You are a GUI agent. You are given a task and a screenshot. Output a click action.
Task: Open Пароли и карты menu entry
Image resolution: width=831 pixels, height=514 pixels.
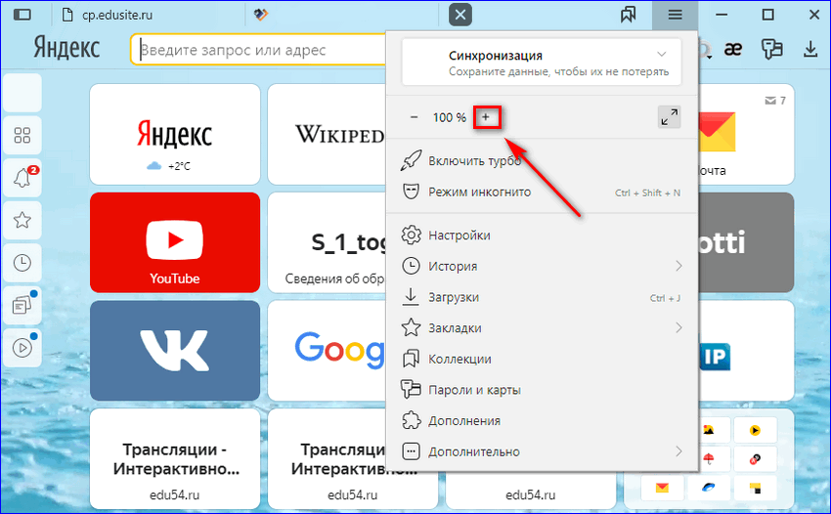[x=541, y=390]
